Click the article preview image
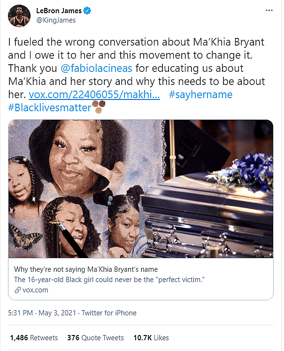The width and height of the screenshot is (284, 351). click(x=141, y=190)
